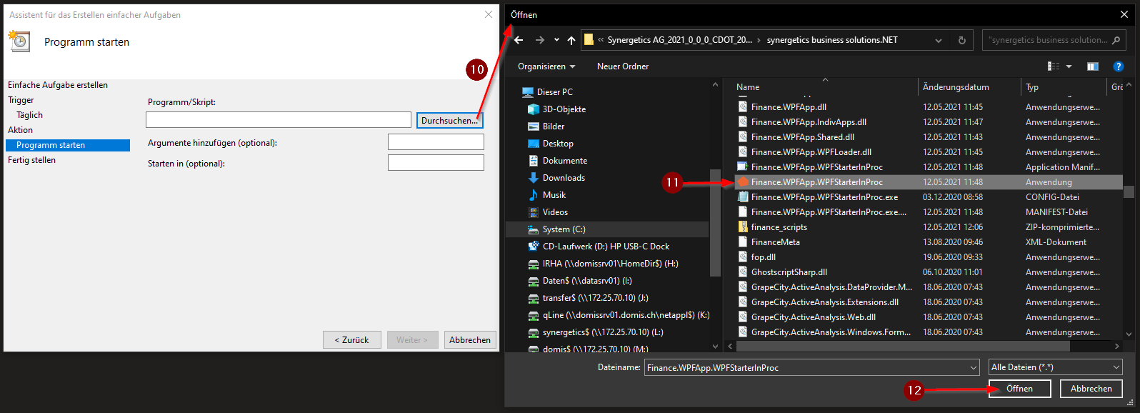
Task: Open the 3D-Objekte folder
Action: 564,109
